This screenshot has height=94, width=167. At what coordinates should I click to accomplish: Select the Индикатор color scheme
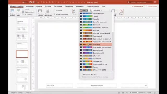[x=96, y=61]
